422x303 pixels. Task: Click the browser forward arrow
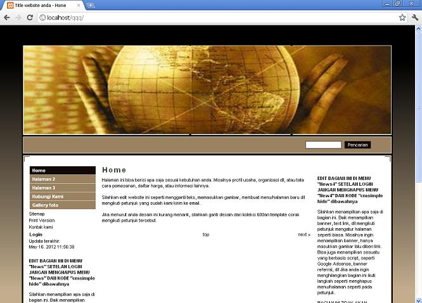pos(18,18)
